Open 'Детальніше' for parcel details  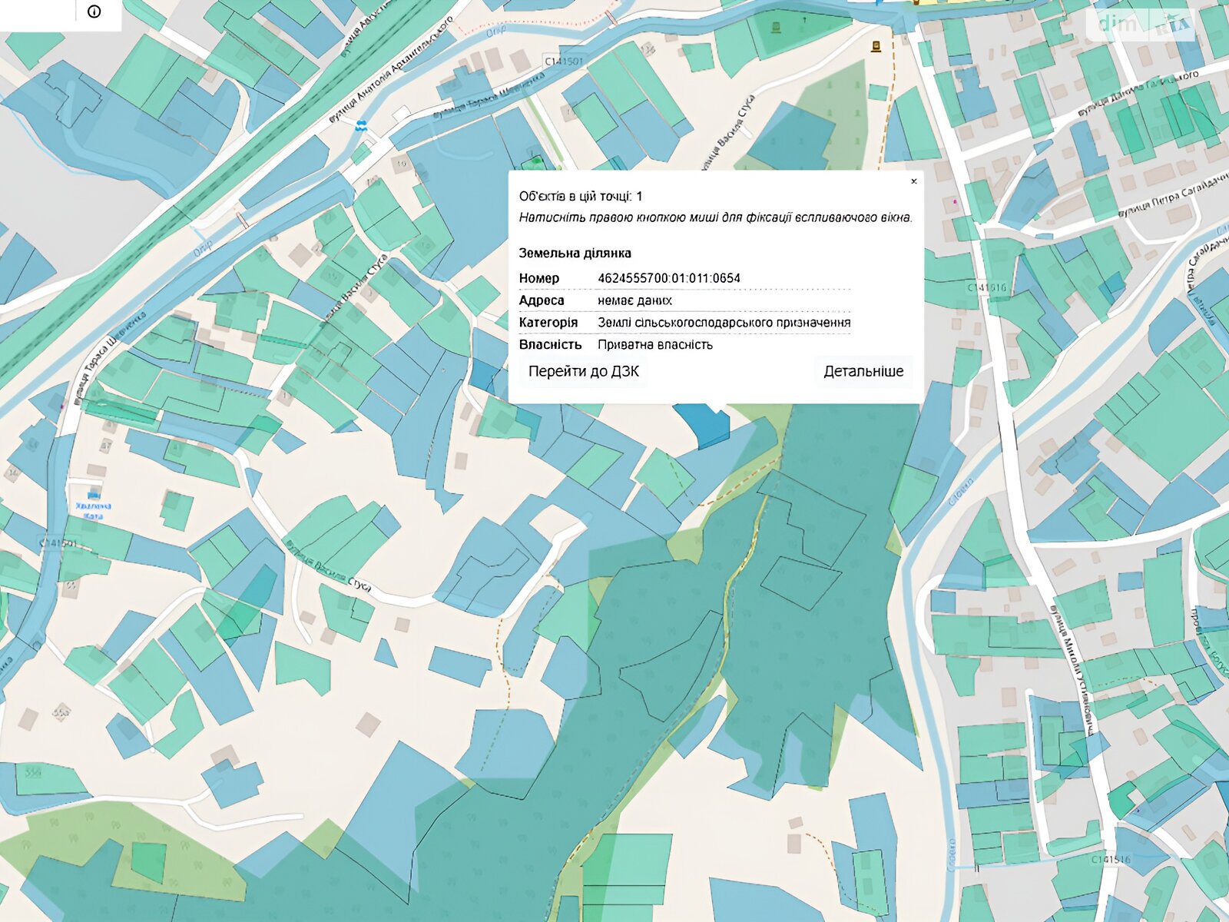click(863, 372)
